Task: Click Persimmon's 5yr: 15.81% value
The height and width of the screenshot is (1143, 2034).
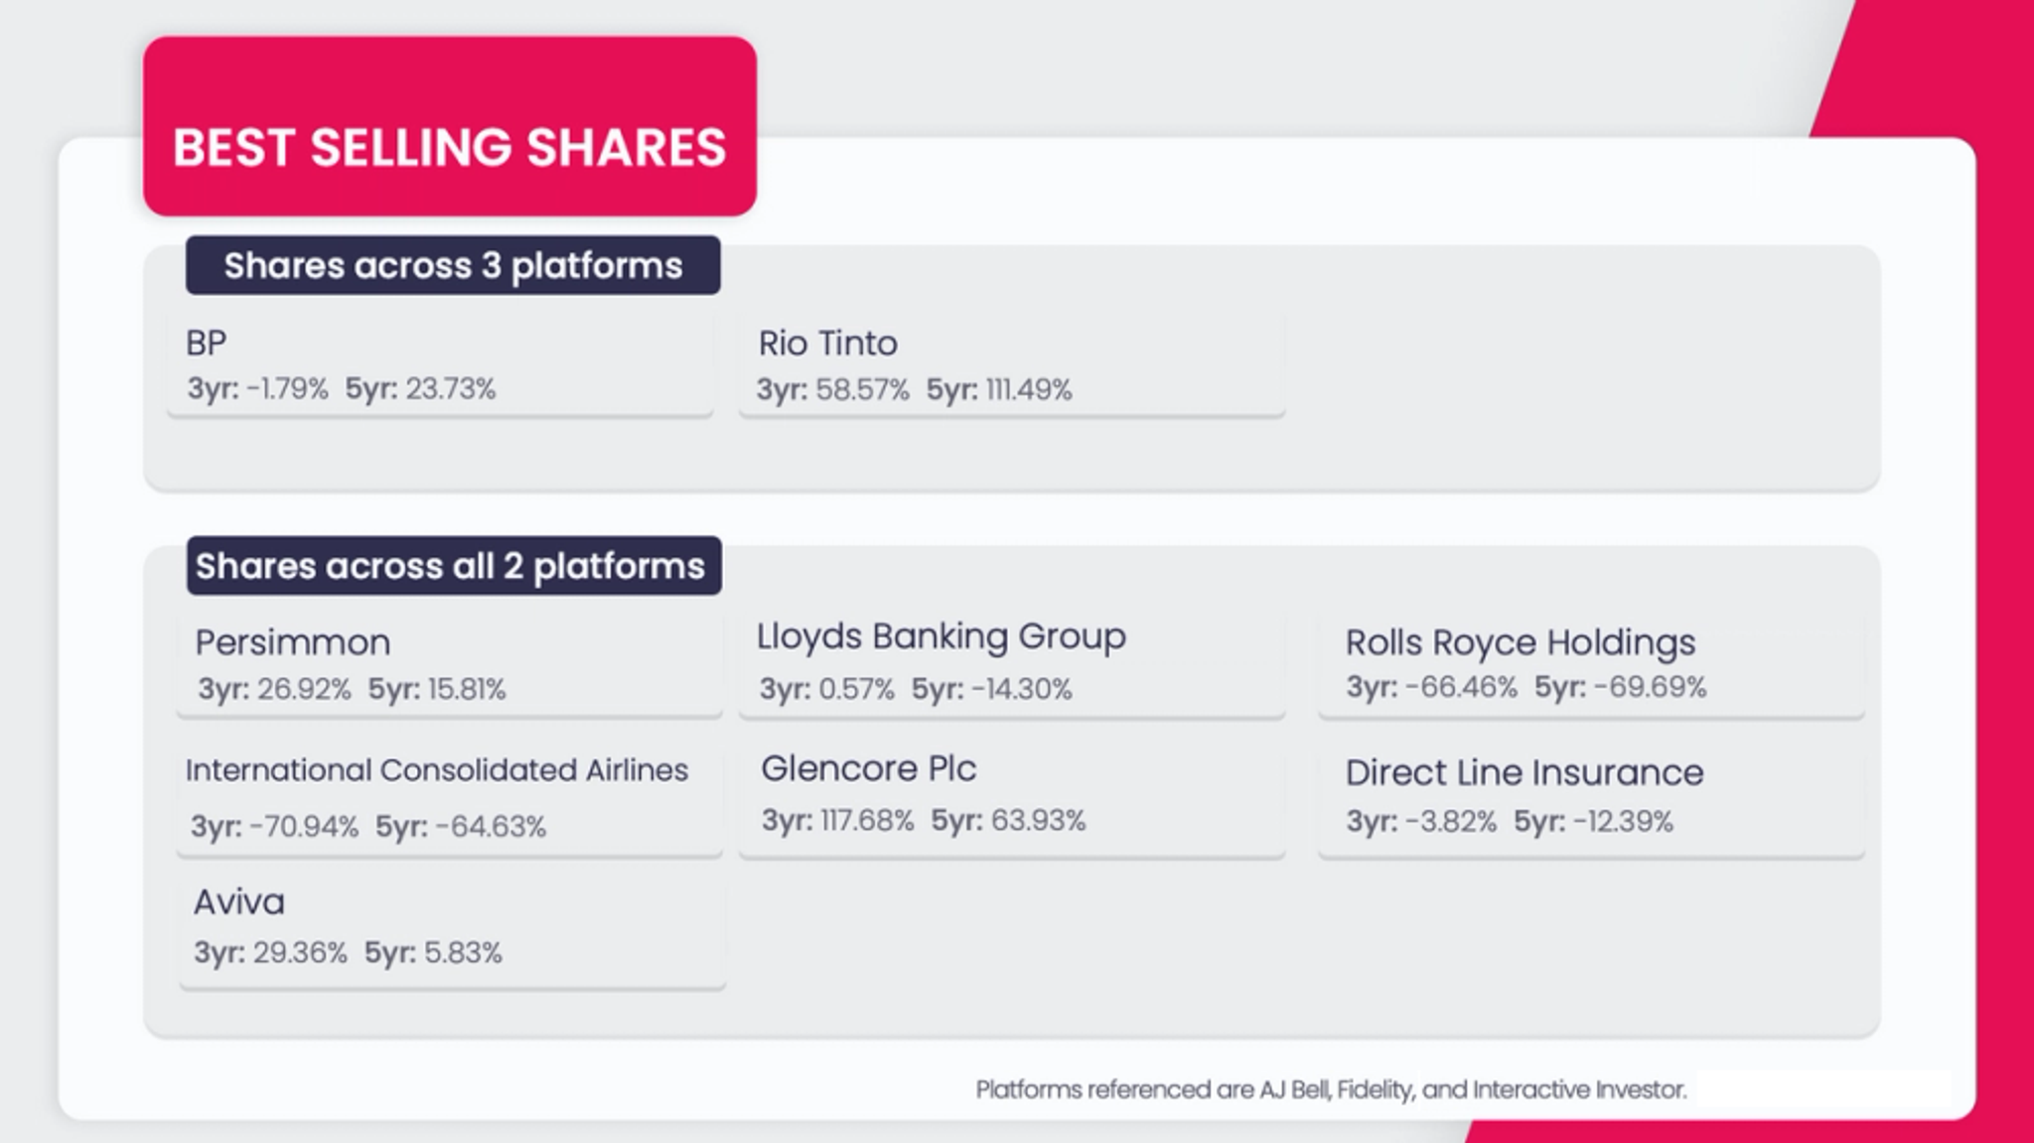Action: [437, 689]
